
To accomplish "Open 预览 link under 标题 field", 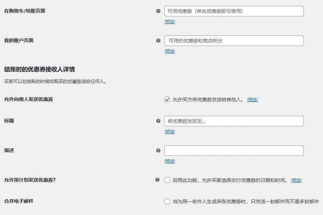I will [169, 132].
